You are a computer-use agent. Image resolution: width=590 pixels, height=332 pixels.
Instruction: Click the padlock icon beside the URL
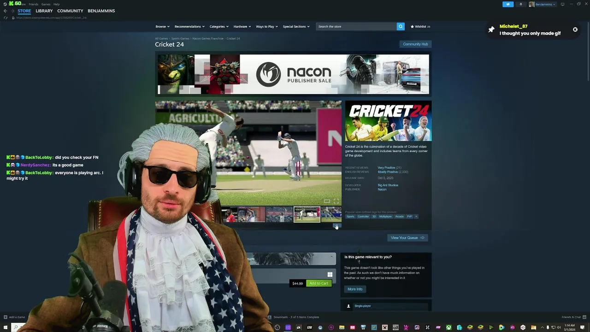[x=13, y=18]
